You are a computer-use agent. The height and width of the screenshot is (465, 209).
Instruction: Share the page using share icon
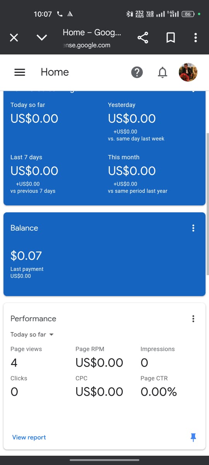click(x=143, y=38)
